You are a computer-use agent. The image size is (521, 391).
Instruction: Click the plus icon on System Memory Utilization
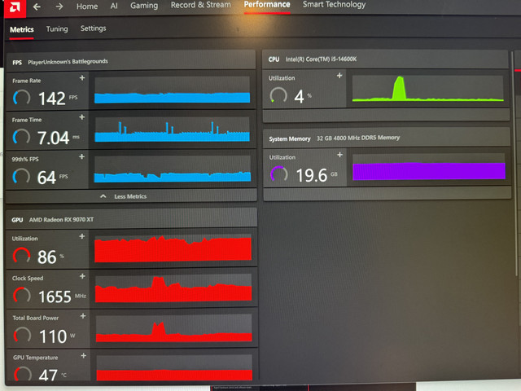[x=339, y=155]
